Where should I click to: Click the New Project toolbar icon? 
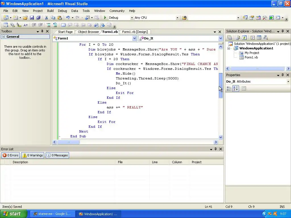coord(6,18)
